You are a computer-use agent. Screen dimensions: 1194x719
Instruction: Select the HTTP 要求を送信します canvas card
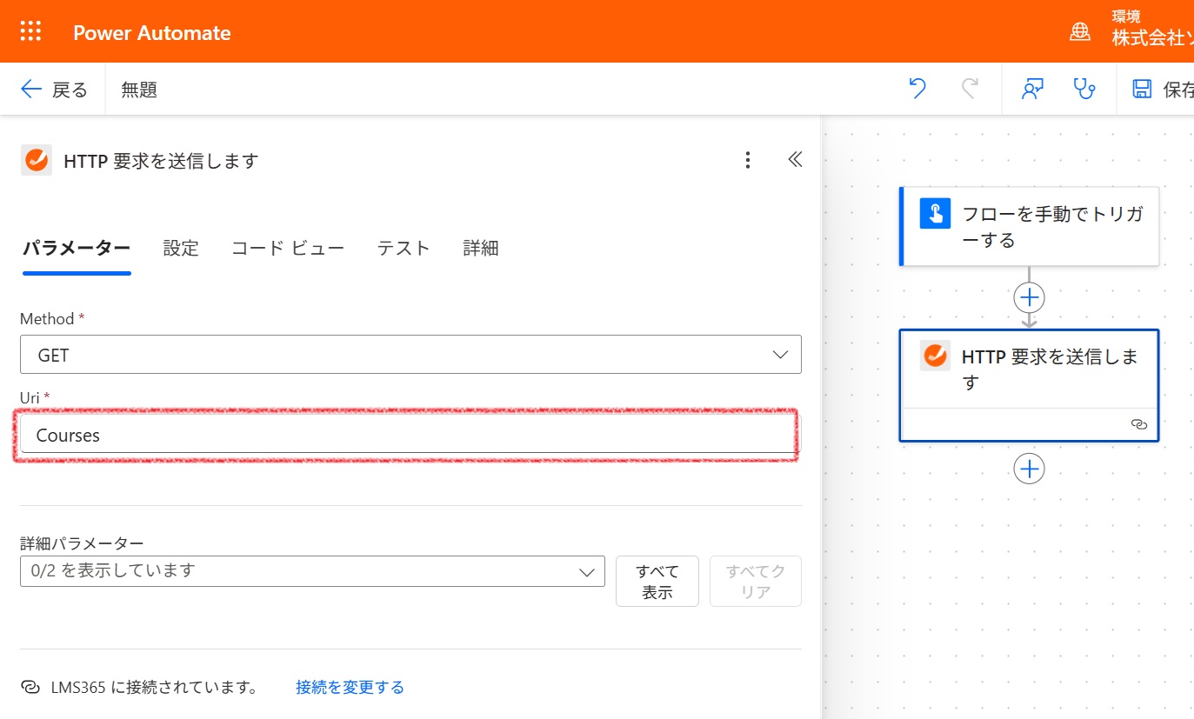click(x=1029, y=385)
